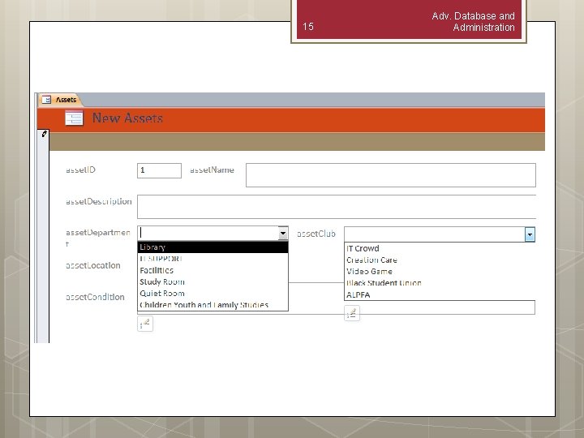
Task: Choose Black Student Union in club list
Action: 440,283
